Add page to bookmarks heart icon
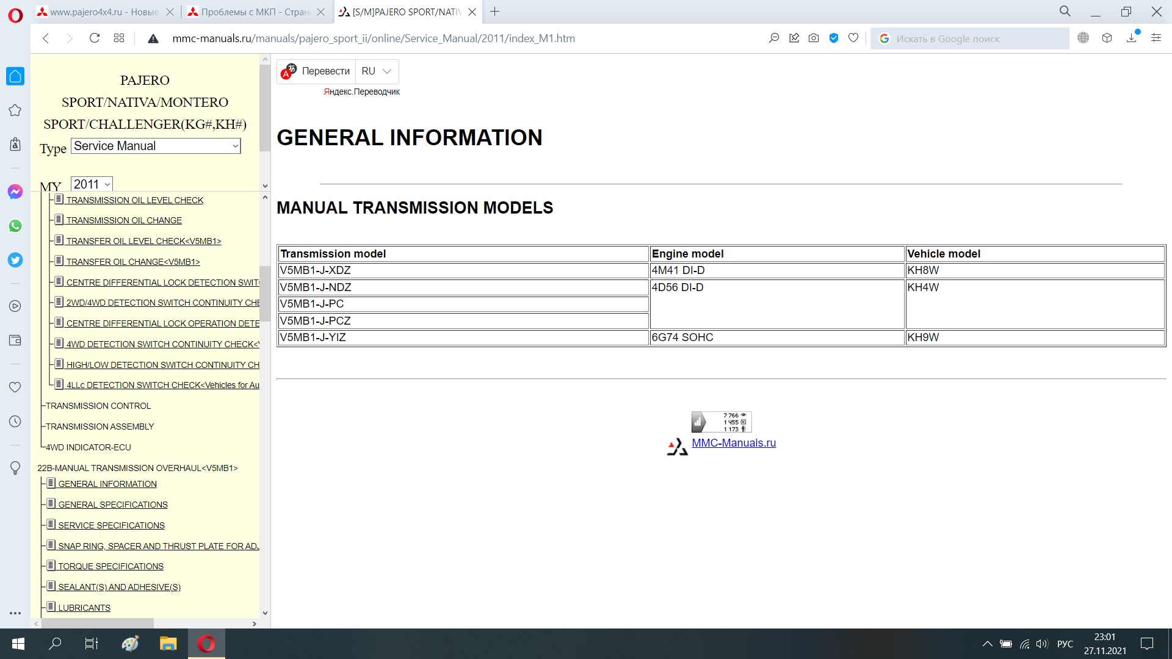1172x659 pixels. [x=853, y=38]
